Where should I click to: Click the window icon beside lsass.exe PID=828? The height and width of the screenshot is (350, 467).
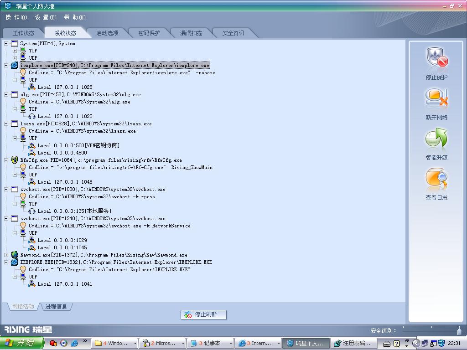pyautogui.click(x=15, y=124)
